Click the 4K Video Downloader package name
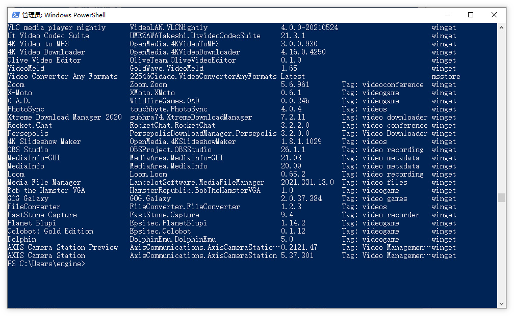Viewport: 514px width, 316px height. coord(46,52)
